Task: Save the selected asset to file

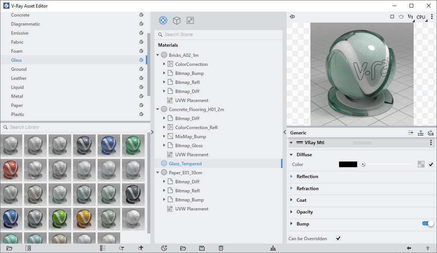Action: [x=202, y=248]
